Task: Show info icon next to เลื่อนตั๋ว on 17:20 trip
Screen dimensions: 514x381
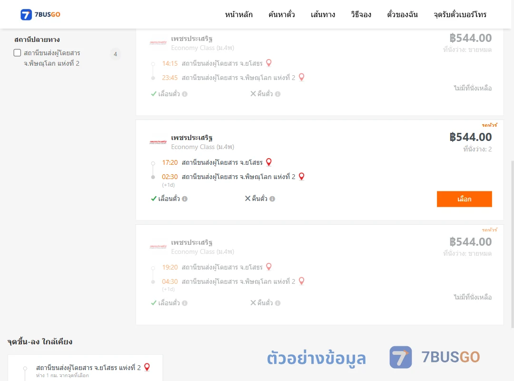Action: 185,199
